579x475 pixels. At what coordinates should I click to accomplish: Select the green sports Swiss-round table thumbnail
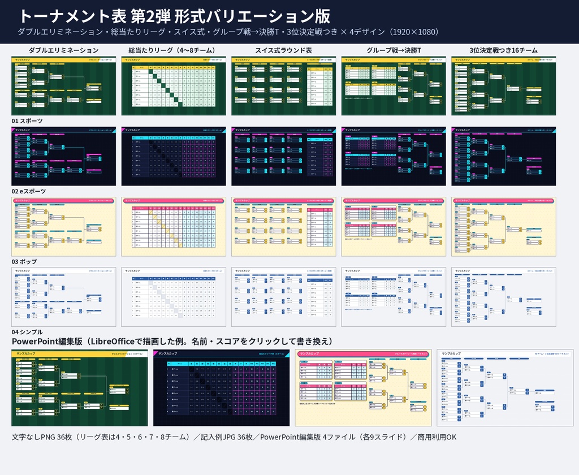pos(284,86)
